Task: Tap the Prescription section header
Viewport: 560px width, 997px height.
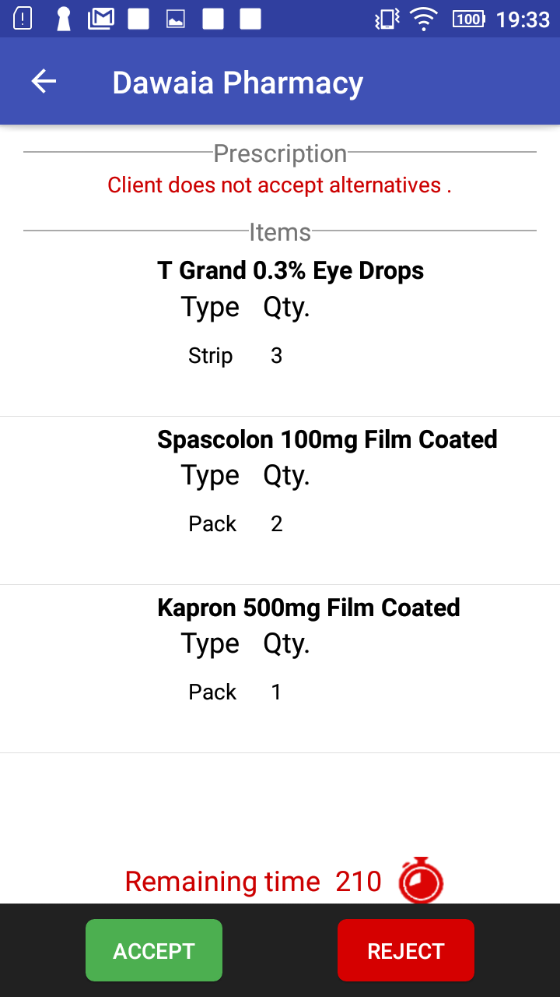Action: point(280,153)
